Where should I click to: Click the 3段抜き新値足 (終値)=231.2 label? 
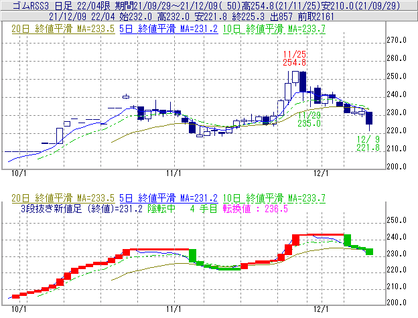[82, 208]
